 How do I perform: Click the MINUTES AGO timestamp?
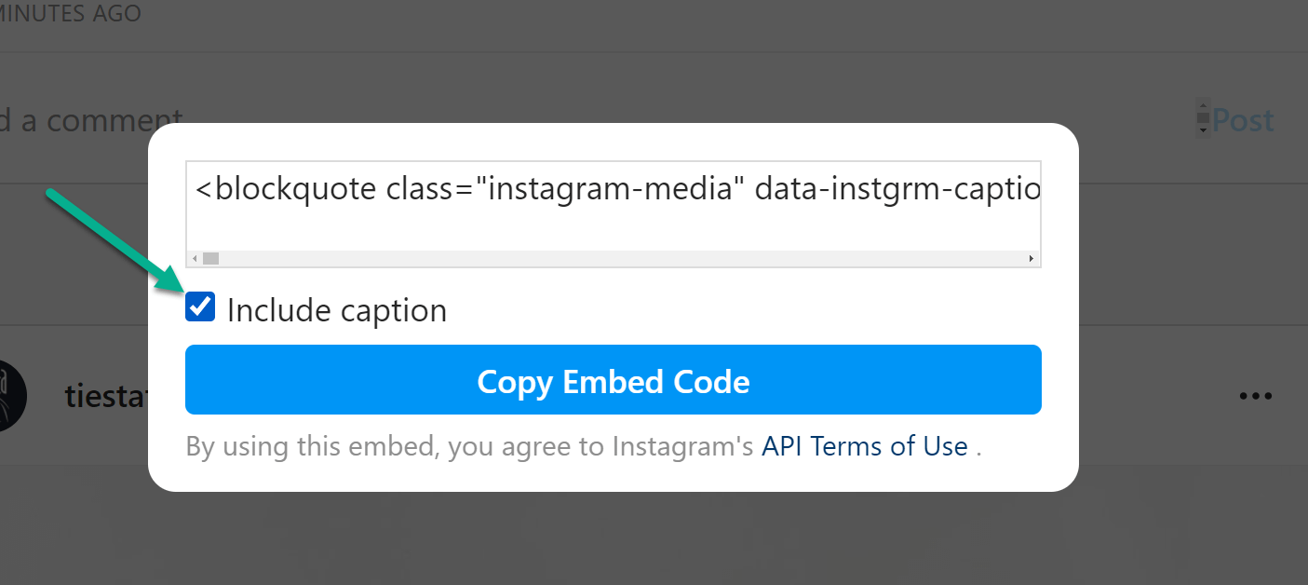(x=70, y=13)
